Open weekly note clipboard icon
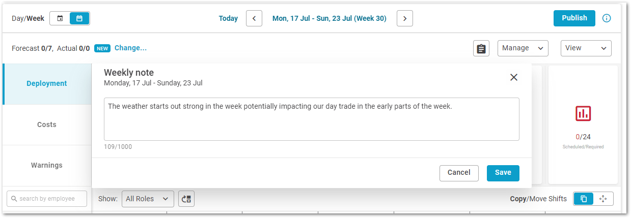Screen dimensions: 631x218 [x=481, y=48]
